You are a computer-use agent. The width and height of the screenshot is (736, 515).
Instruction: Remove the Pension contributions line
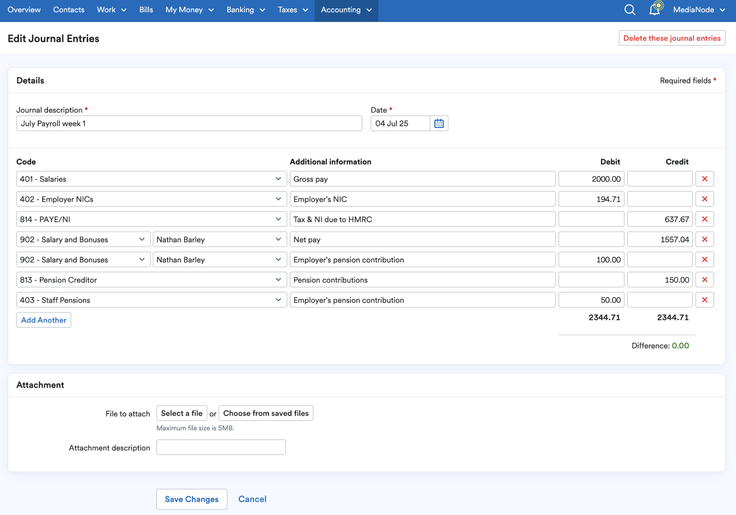(x=705, y=280)
